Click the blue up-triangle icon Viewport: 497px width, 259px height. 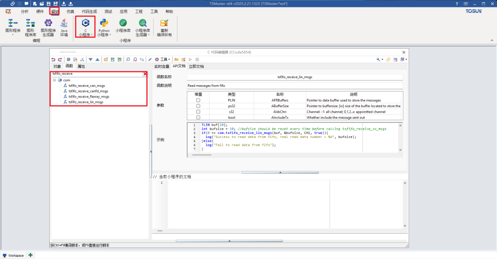click(97, 59)
